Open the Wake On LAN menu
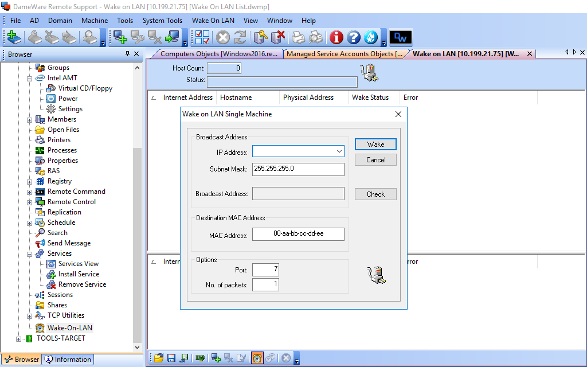The image size is (587, 367). 213,20
